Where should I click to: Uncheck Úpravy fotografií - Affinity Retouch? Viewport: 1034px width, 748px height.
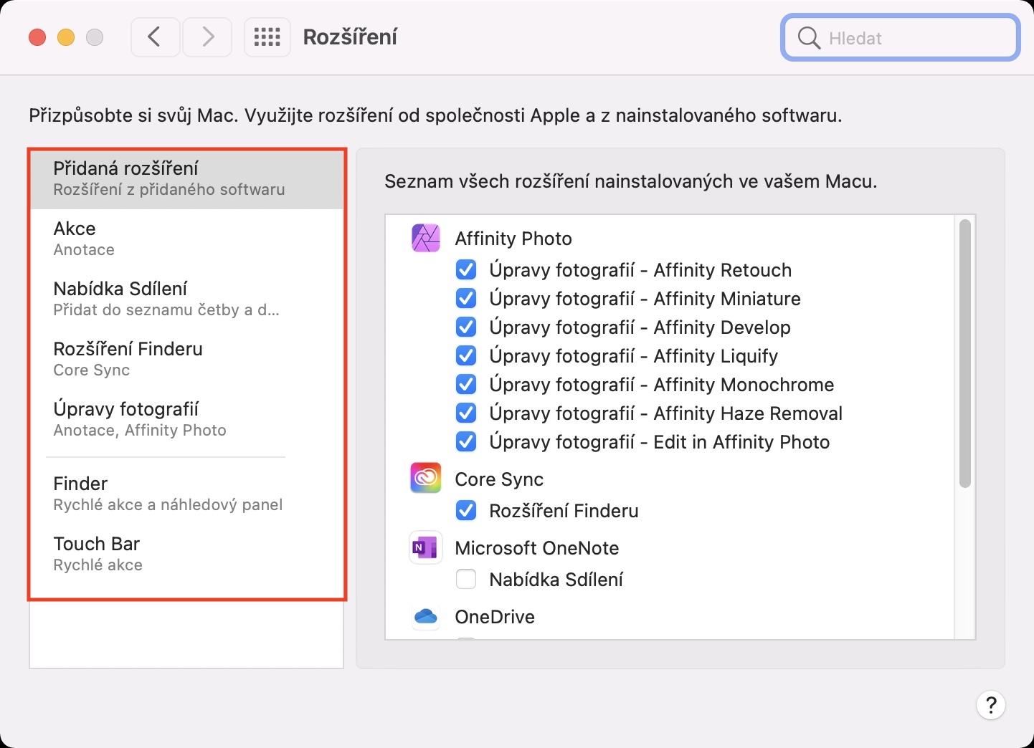coord(466,270)
